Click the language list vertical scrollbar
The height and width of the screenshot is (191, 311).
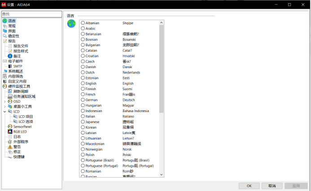[162, 67]
